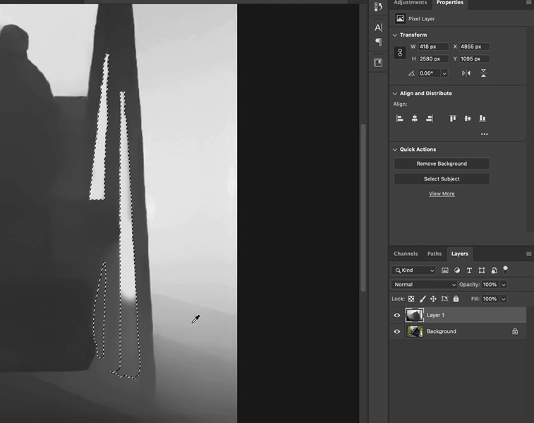Image resolution: width=534 pixels, height=423 pixels.
Task: Align left edges
Action: pyautogui.click(x=400, y=118)
